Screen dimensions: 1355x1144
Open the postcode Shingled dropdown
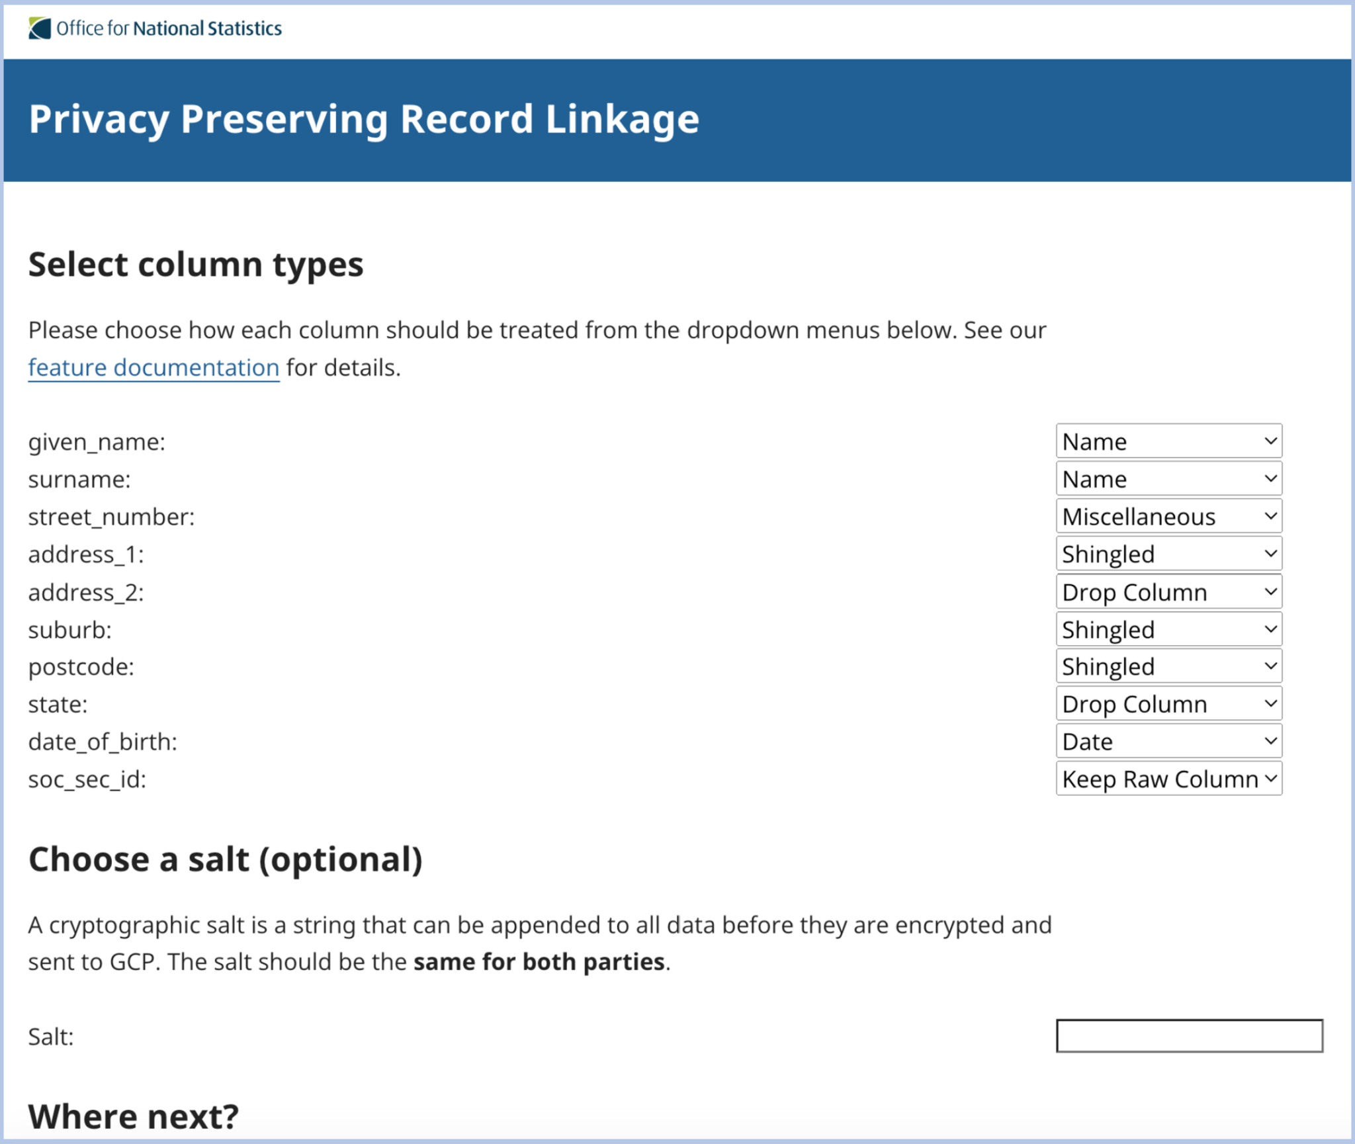pos(1168,666)
